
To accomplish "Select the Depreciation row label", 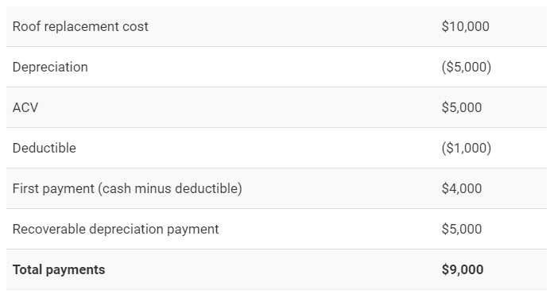I will pos(50,67).
